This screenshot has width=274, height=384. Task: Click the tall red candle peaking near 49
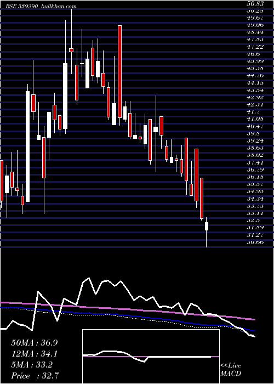coord(119,71)
